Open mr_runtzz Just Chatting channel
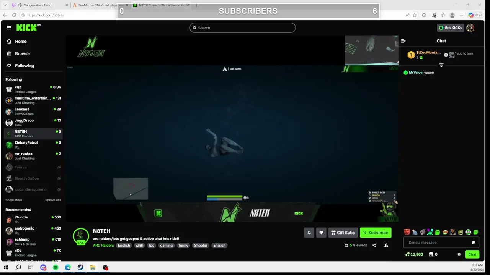This screenshot has width=490, height=275. click(33, 156)
